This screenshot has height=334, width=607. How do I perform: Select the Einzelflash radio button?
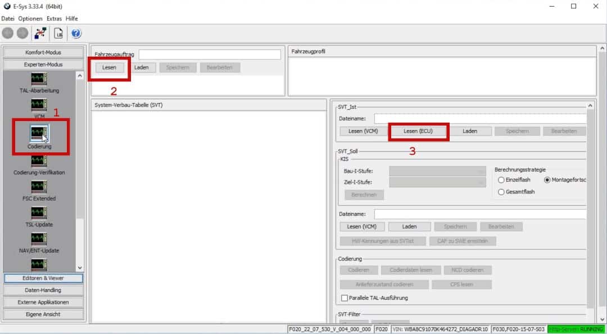[x=501, y=180]
